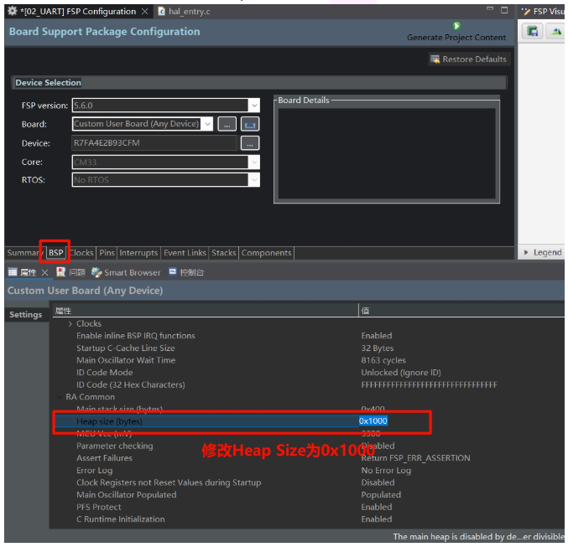Expand the Legend panel
Screen dimensions: 568x547
pyautogui.click(x=525, y=252)
